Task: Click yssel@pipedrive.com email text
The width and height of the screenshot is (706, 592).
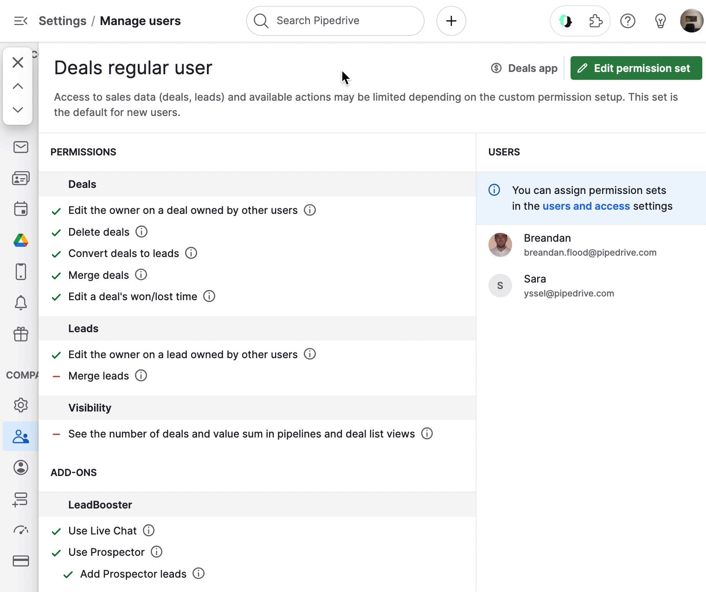Action: (569, 293)
